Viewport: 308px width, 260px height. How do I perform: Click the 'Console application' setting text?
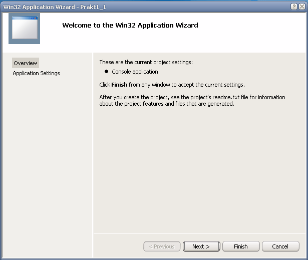click(x=135, y=72)
